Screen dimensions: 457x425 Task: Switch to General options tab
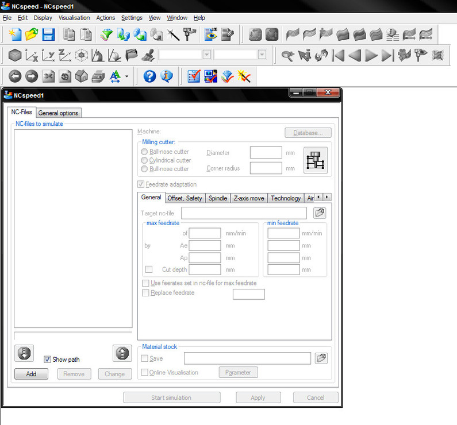tap(58, 113)
